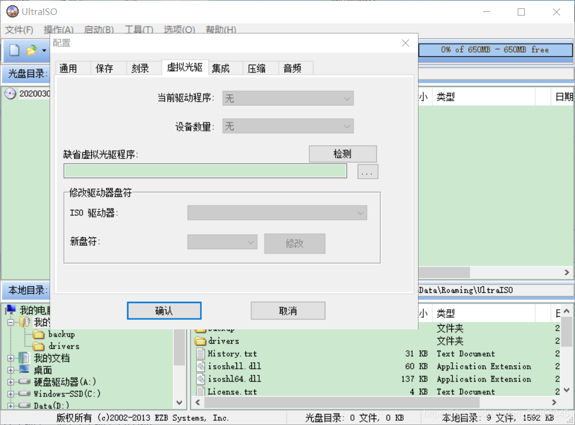The height and width of the screenshot is (425, 575).
Task: Click the 桌面 desktop icon in tree
Action: [24, 369]
